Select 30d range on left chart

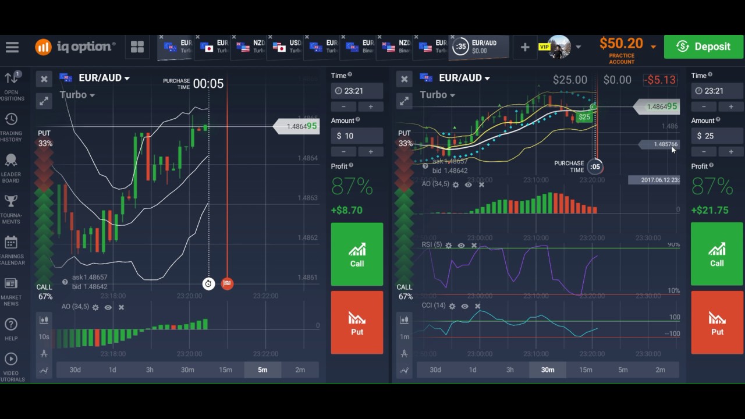pyautogui.click(x=75, y=370)
